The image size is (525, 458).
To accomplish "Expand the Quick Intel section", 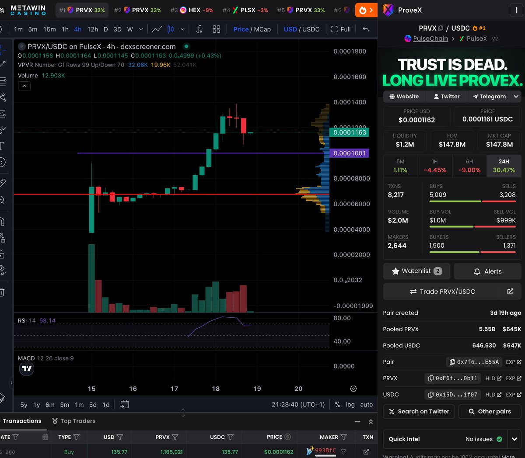I will coord(514,439).
